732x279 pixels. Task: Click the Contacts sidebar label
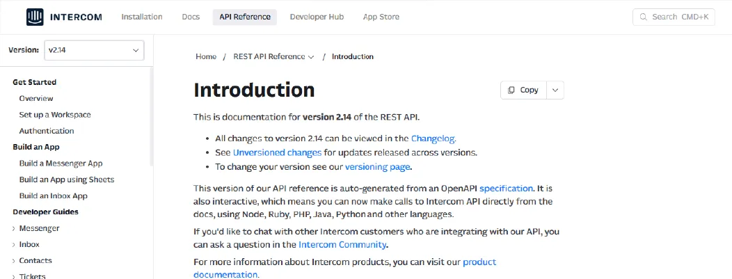coord(35,260)
